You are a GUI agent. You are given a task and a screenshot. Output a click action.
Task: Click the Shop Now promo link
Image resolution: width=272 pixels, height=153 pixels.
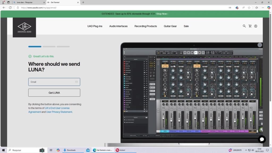pos(162,14)
